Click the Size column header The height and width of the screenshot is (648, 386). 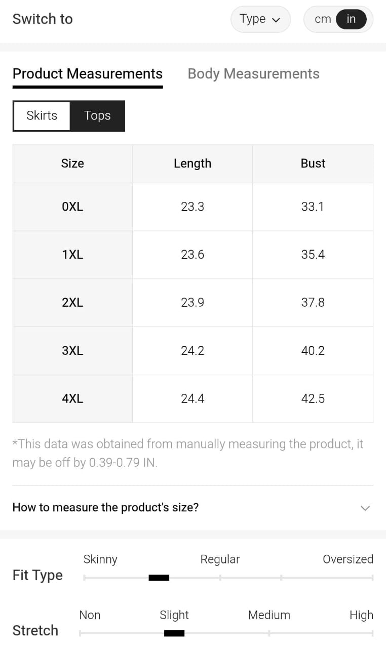pyautogui.click(x=72, y=164)
